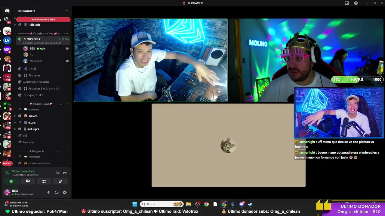
Task: Focus the cat avatar participant tile
Action: 229,145
